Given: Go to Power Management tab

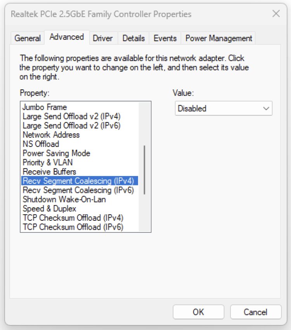Looking at the screenshot, I should tap(218, 38).
